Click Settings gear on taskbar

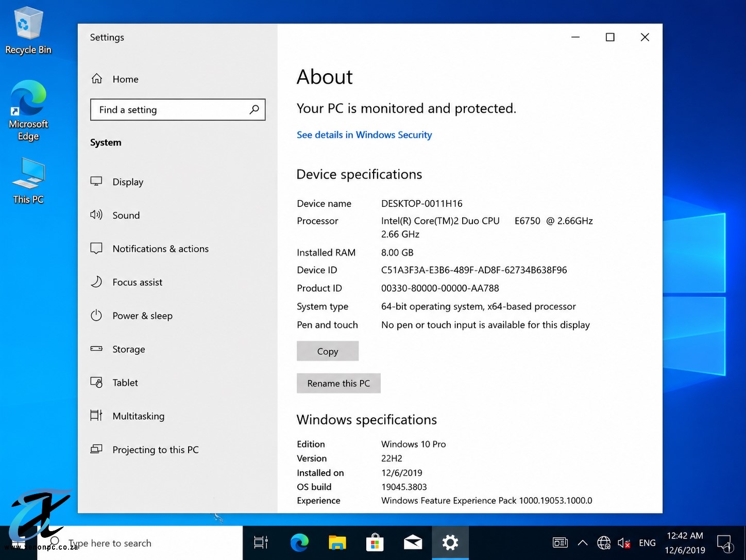[x=450, y=542]
